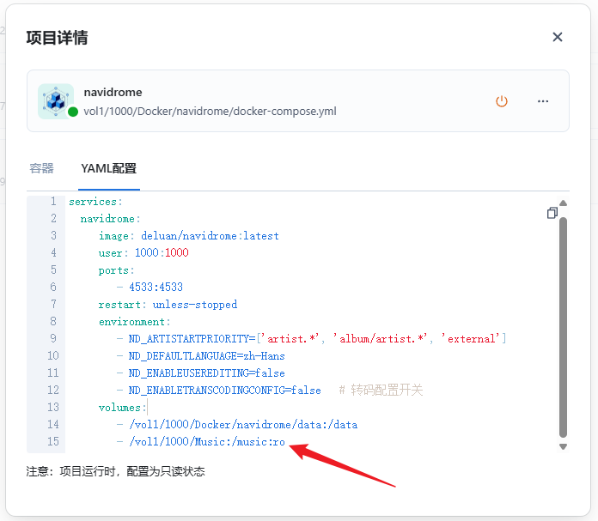Image resolution: width=598 pixels, height=521 pixels.
Task: Click the image deluan/navidrome:latest line
Action: pos(189,236)
